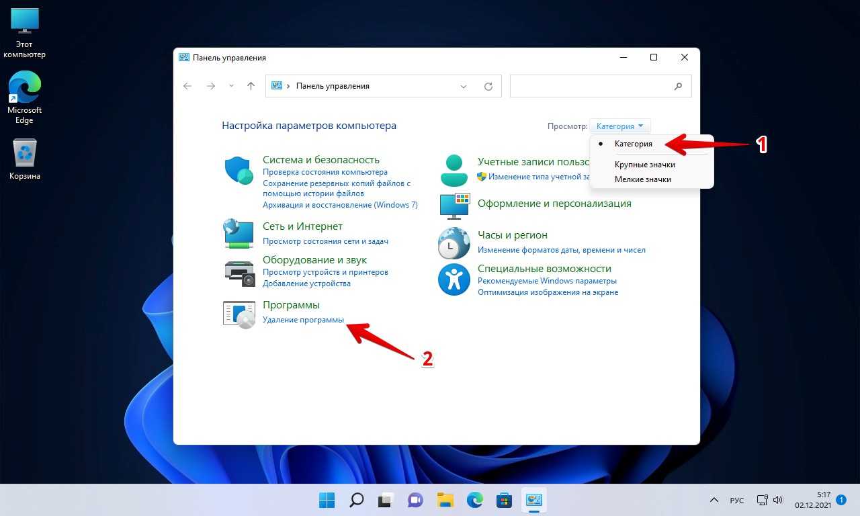Open the Просмотр: Категория view dropdown

point(620,126)
